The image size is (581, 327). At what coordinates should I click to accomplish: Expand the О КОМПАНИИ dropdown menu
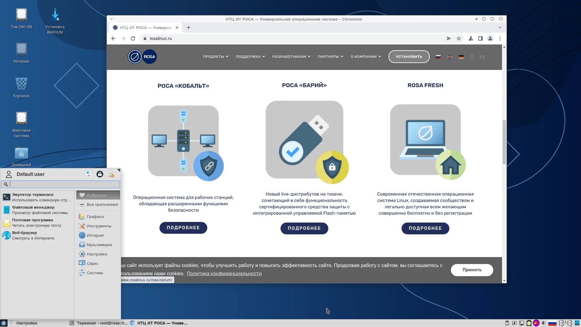366,57
